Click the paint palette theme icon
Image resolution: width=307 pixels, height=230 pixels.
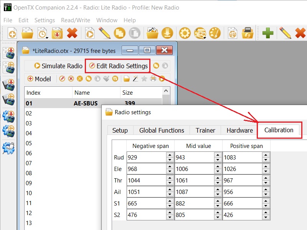[x=215, y=33]
